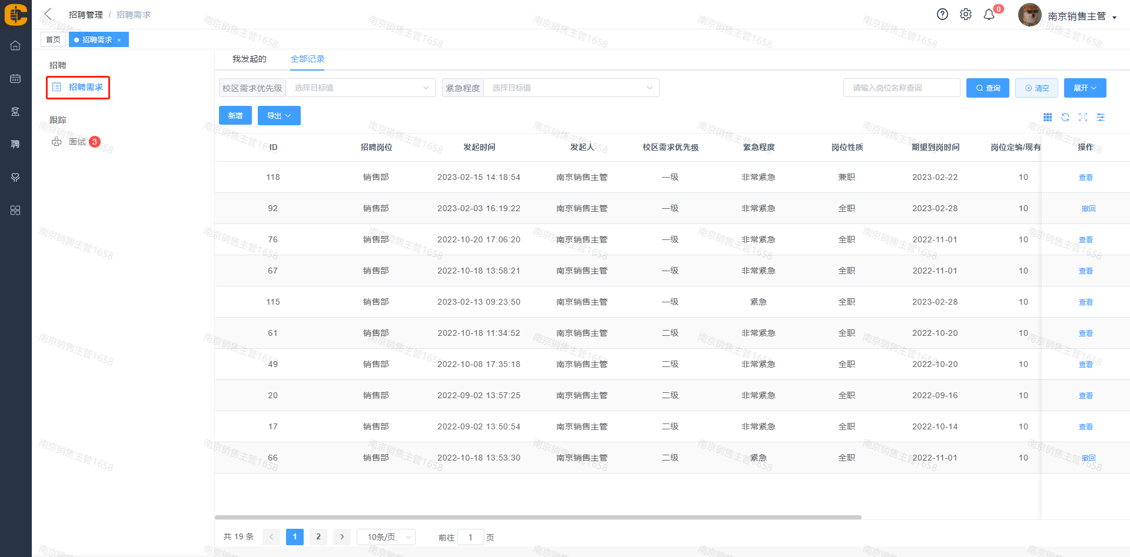This screenshot has height=557, width=1130.
Task: Open the notification bell
Action: pyautogui.click(x=989, y=15)
